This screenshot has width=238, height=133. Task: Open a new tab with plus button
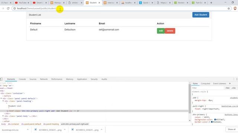(211, 3)
